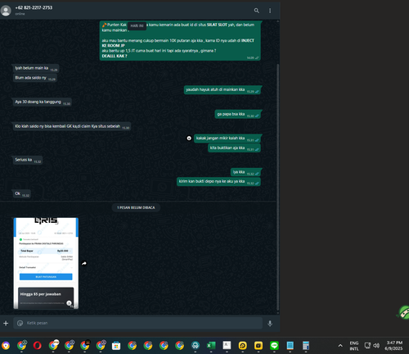
Task: Open Calculator from the taskbar
Action: [x=306, y=346]
